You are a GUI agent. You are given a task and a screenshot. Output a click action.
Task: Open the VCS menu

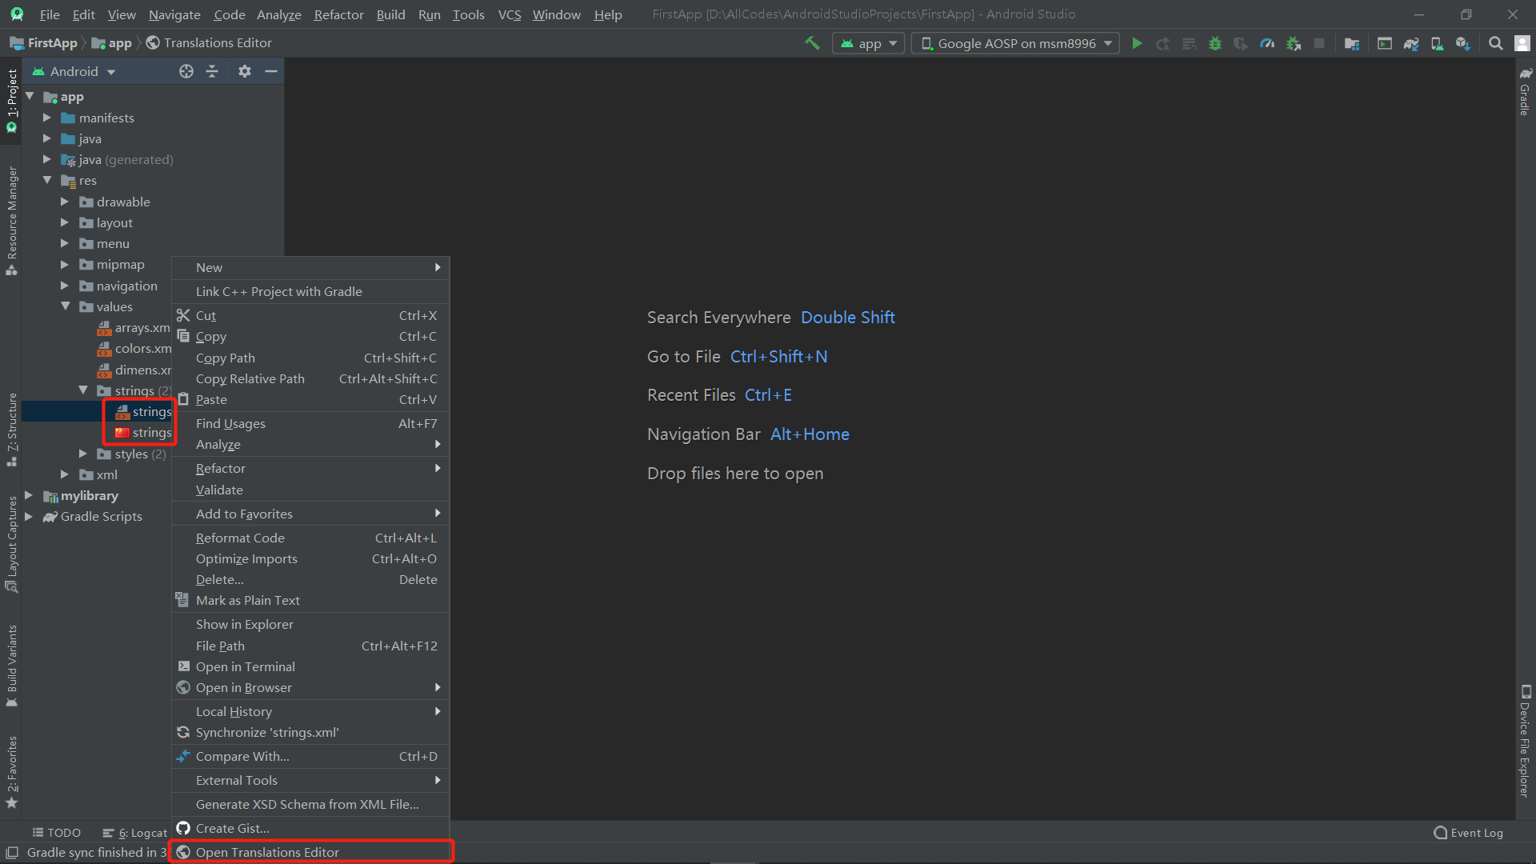pyautogui.click(x=509, y=14)
